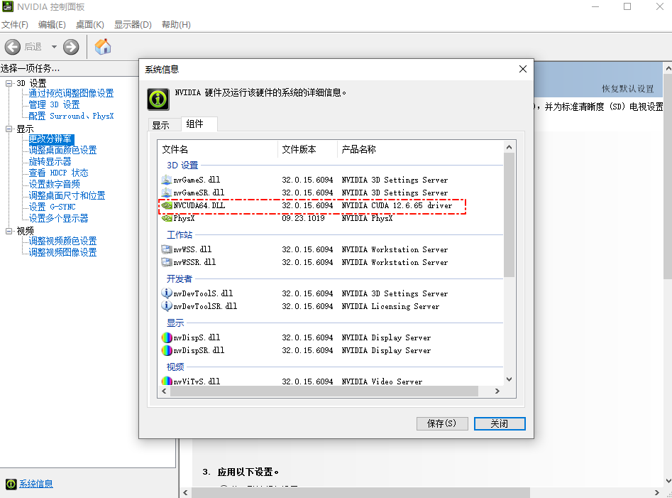Open the 帮助(H) menu
This screenshot has width=672, height=498.
coord(176,24)
